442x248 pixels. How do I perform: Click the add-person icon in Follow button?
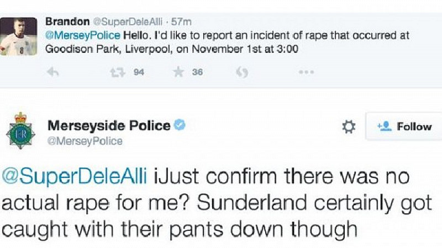(x=385, y=127)
